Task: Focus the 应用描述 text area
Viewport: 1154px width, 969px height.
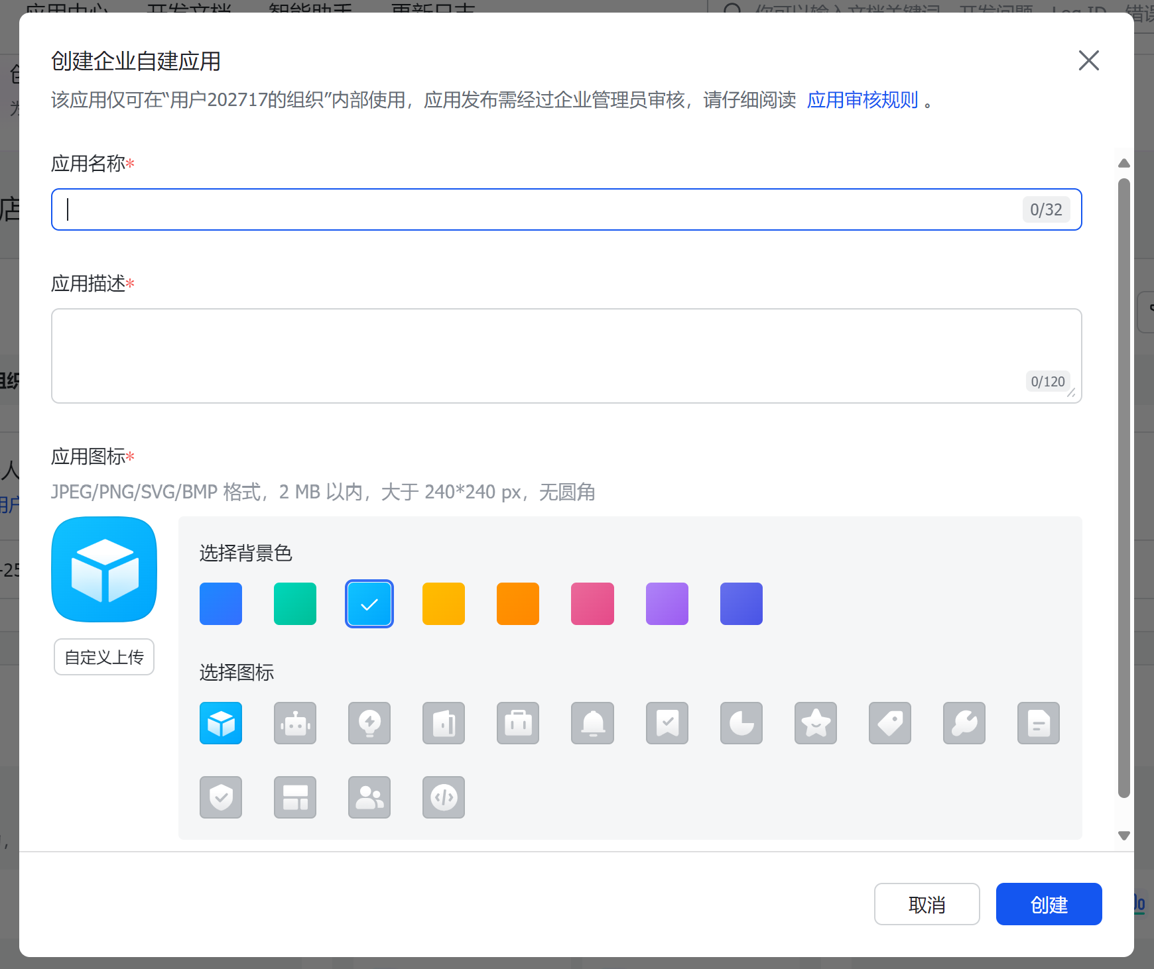Action: tap(566, 356)
